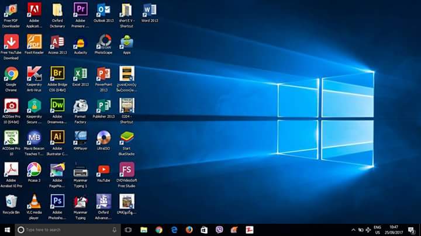Open File Explorer from the taskbar
Image resolution: width=421 pixels, height=236 pixels.
coord(144,230)
